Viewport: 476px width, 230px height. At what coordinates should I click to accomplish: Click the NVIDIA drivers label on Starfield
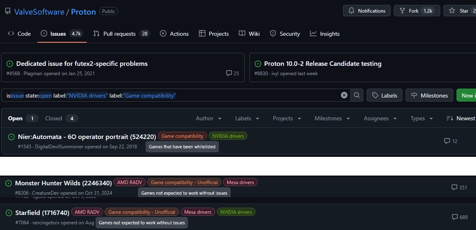coord(236,212)
